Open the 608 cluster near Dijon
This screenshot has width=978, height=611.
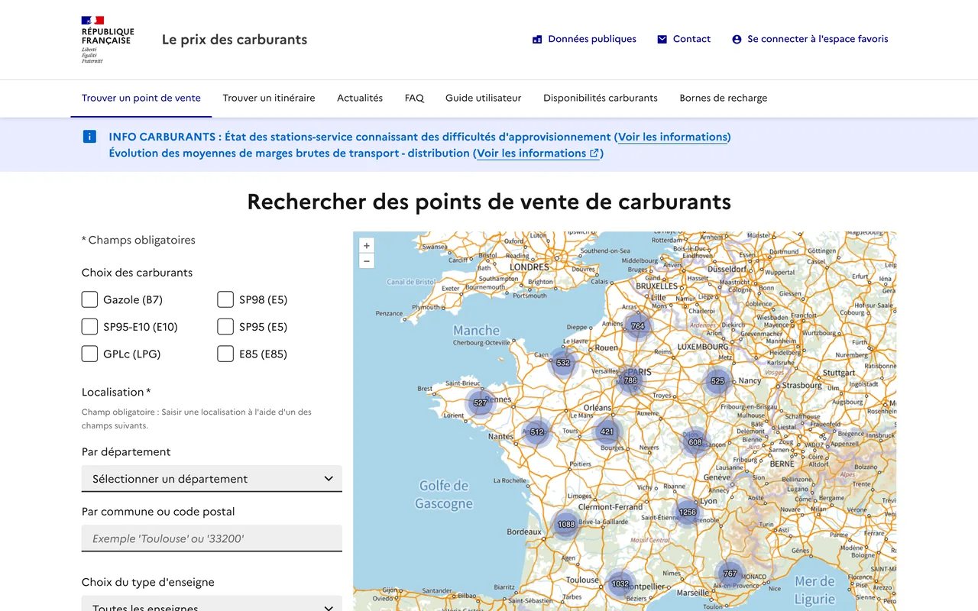(695, 442)
